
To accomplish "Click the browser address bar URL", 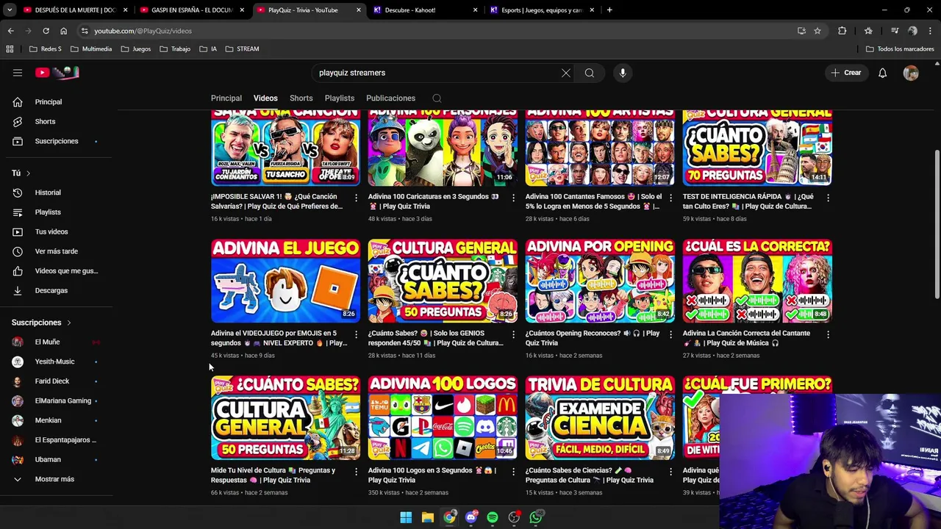I will 143,31.
